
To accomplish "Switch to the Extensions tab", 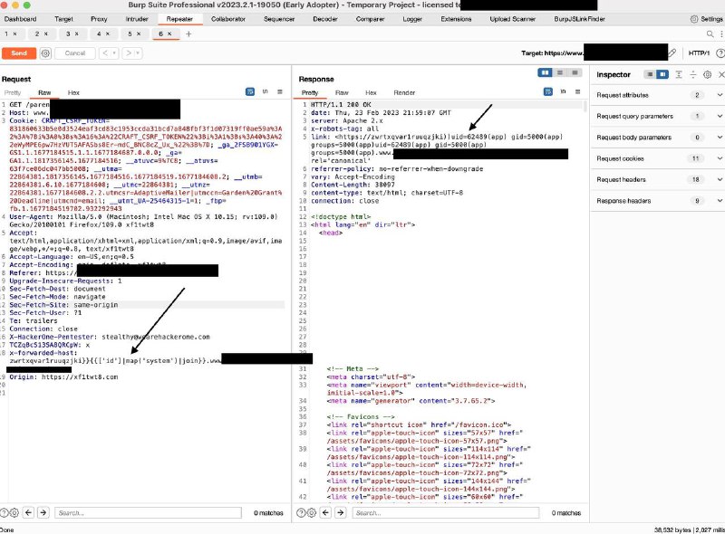I will coord(456,19).
